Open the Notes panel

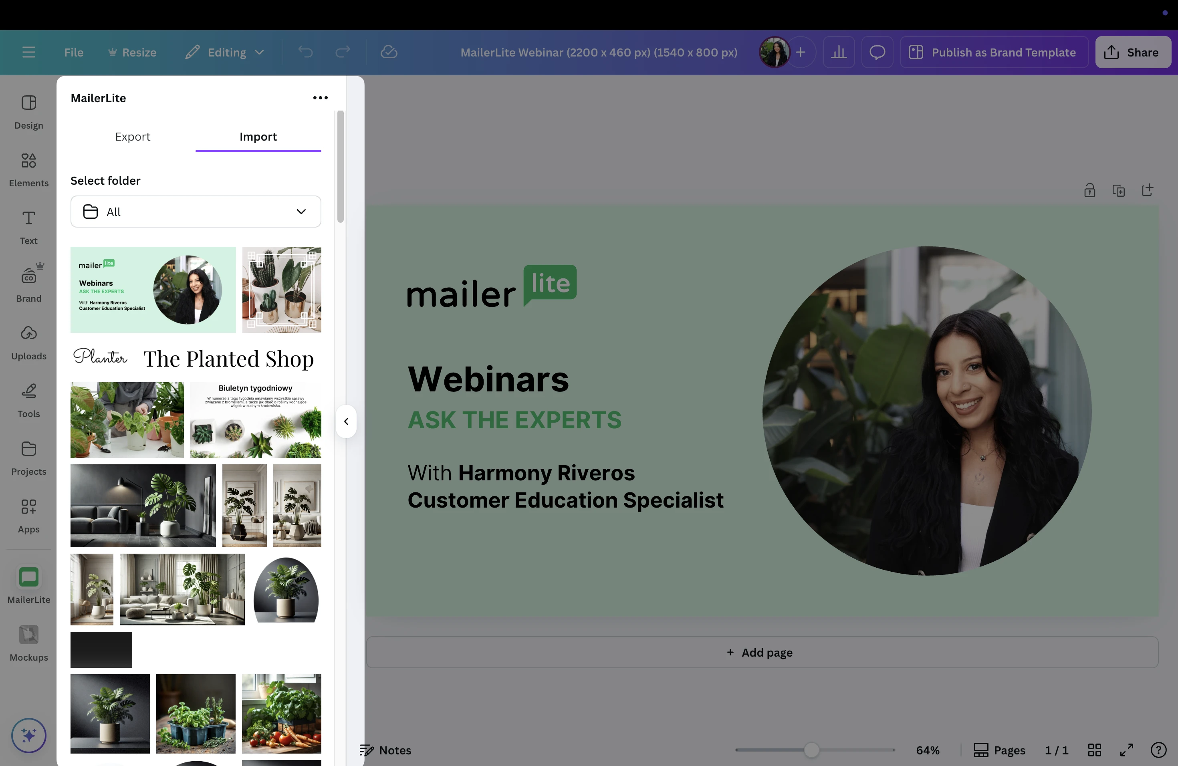(385, 750)
